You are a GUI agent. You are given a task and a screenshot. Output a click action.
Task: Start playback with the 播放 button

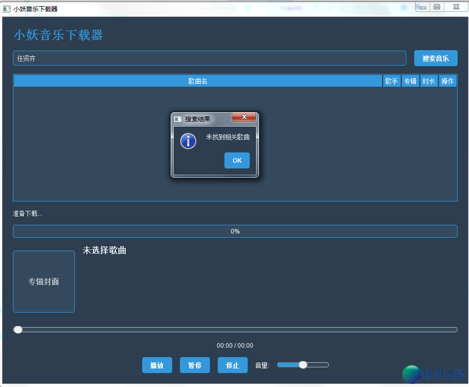tap(157, 365)
